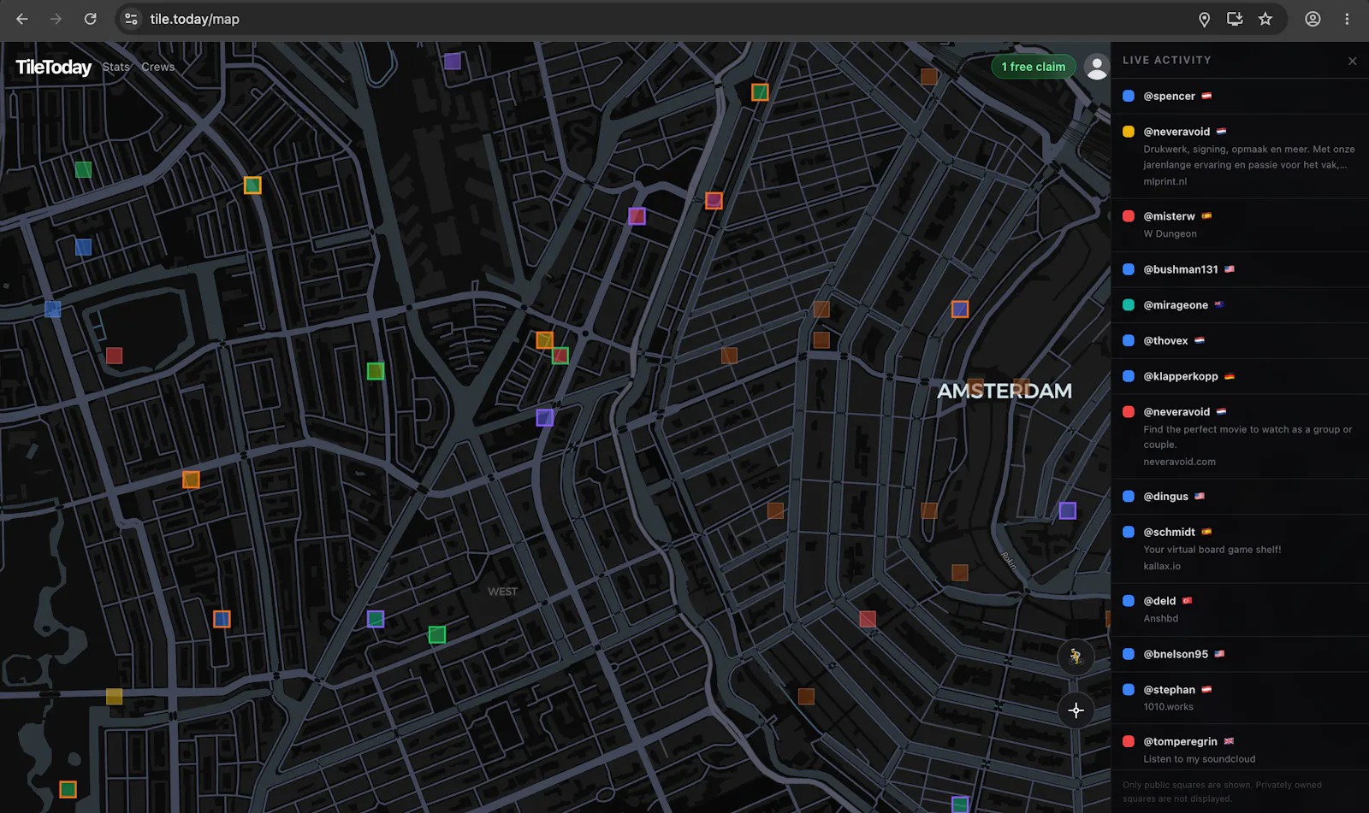This screenshot has height=813, width=1369.
Task: Click the flag icon next to @deld
Action: point(1188,601)
